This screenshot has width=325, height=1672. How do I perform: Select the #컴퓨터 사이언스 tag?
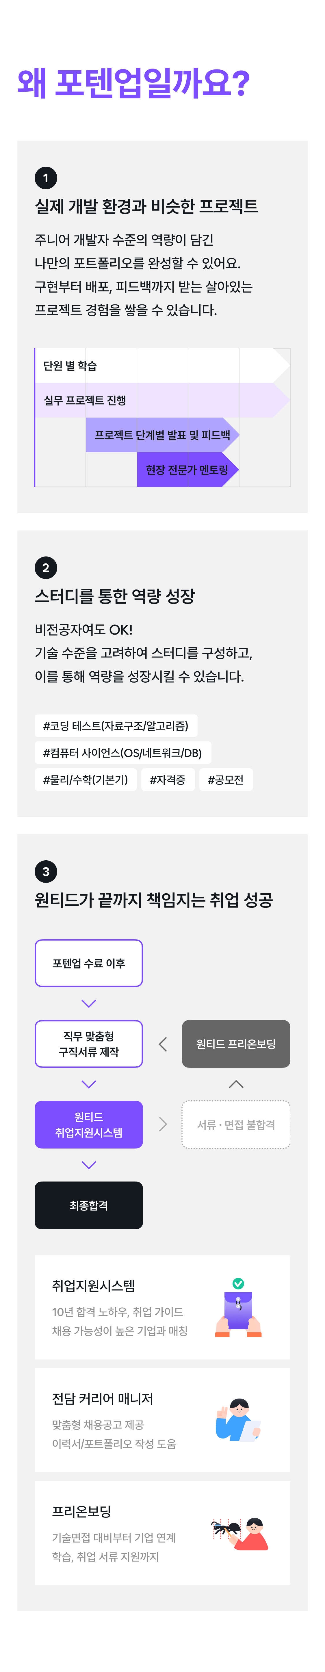pyautogui.click(x=123, y=752)
